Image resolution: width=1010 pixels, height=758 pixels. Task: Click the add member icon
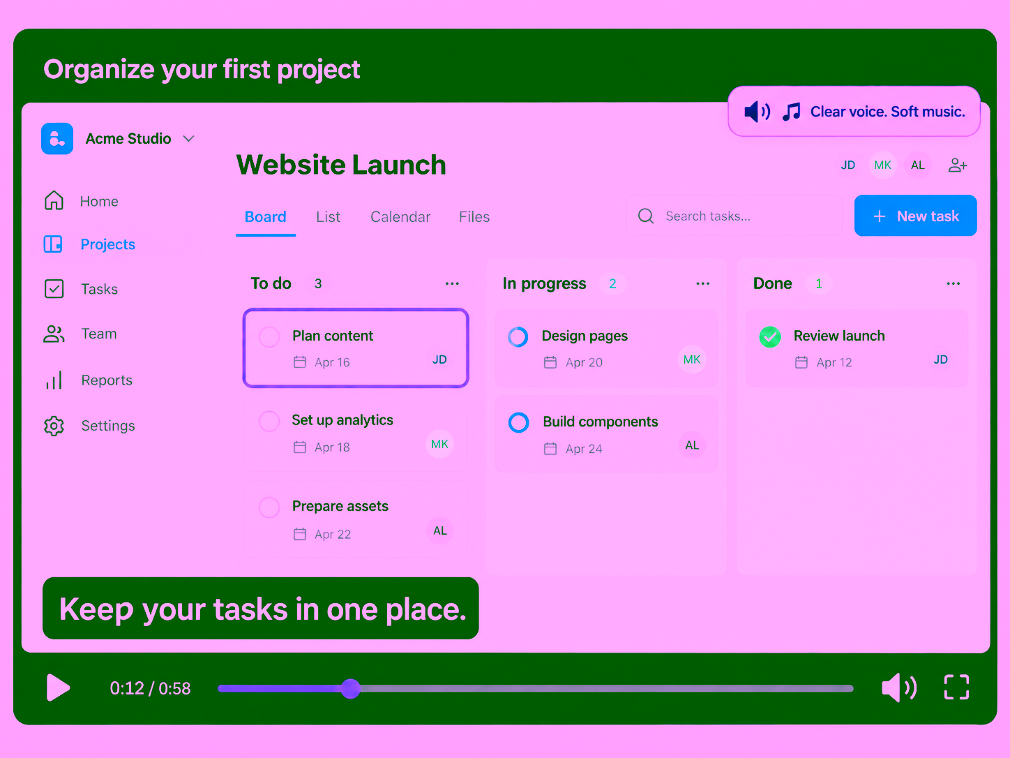pyautogui.click(x=958, y=165)
